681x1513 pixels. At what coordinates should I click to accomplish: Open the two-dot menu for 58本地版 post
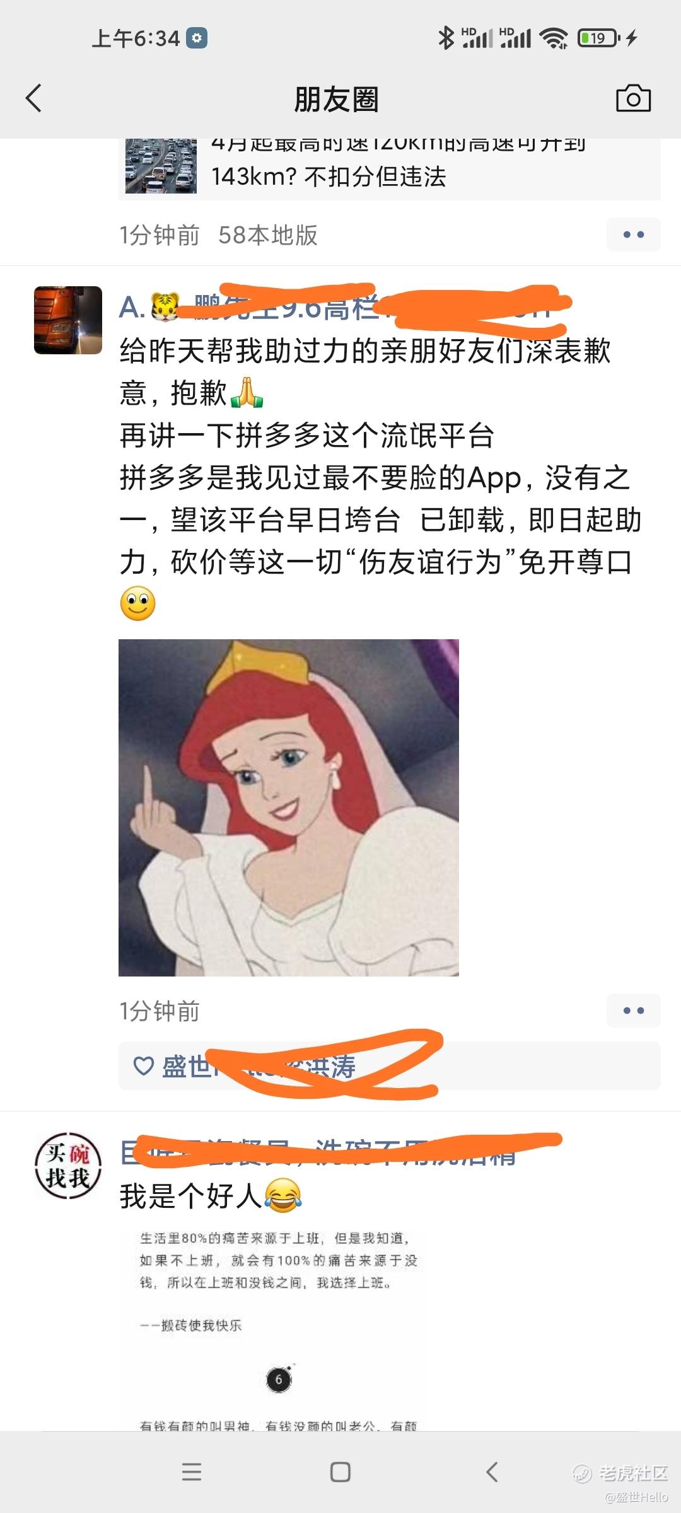coord(633,235)
